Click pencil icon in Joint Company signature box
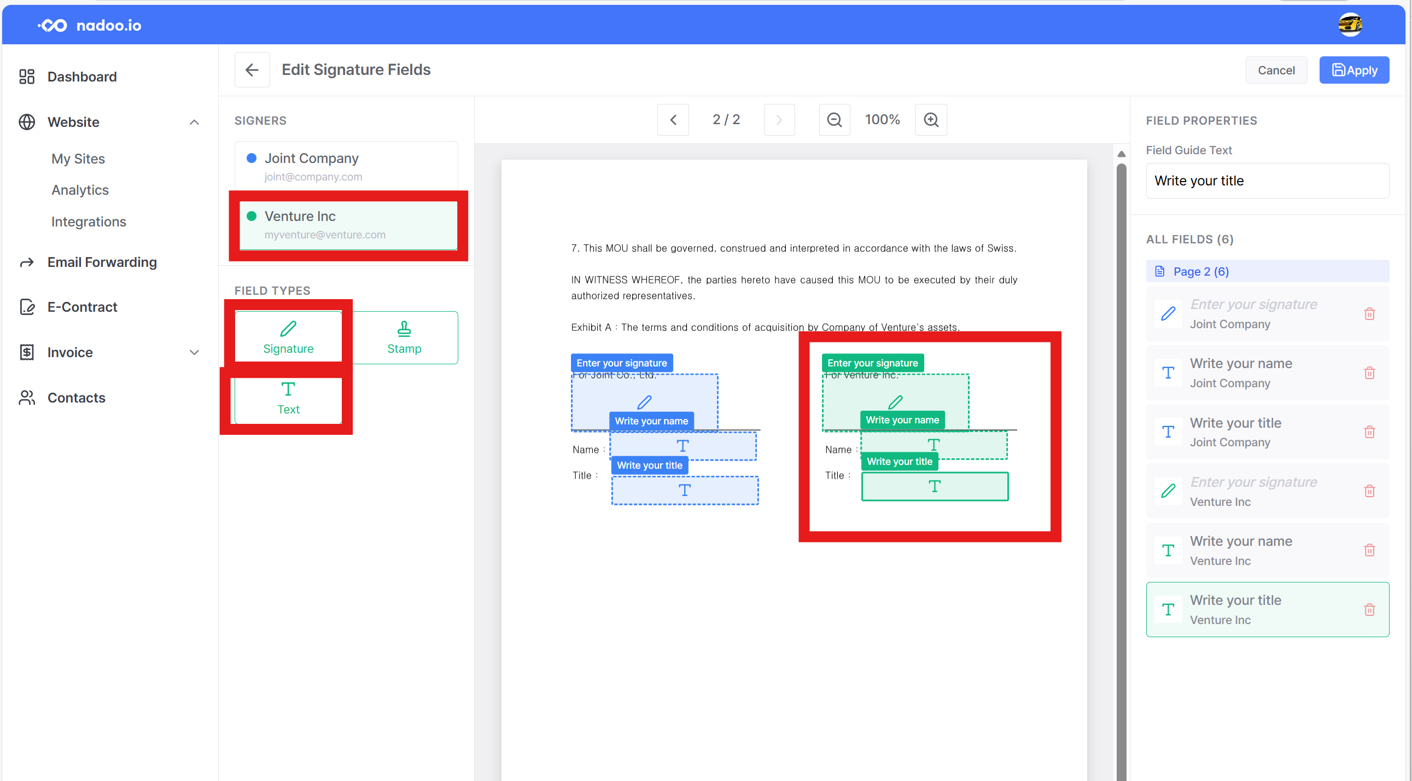The image size is (1412, 781). point(645,403)
